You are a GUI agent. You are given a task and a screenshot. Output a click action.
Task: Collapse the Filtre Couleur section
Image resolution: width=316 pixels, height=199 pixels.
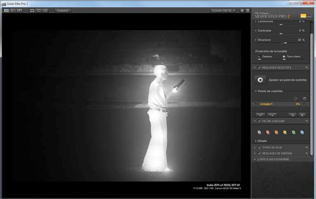[255, 121]
